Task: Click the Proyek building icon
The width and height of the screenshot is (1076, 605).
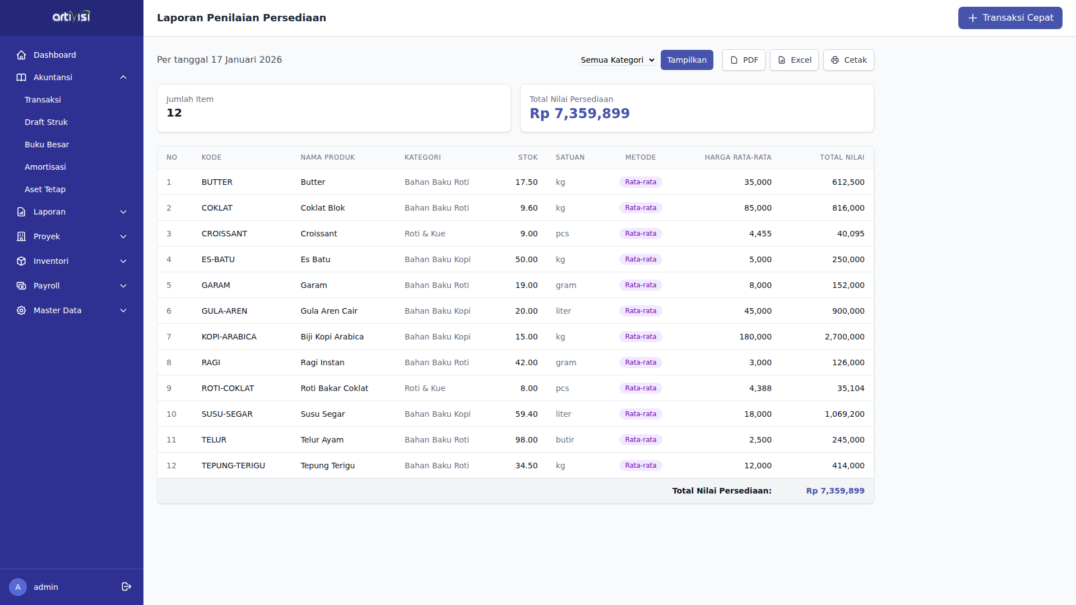Action: 21,236
